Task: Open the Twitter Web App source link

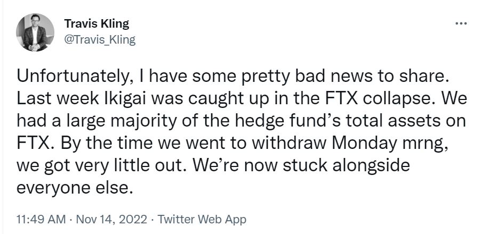Action: click(x=202, y=220)
